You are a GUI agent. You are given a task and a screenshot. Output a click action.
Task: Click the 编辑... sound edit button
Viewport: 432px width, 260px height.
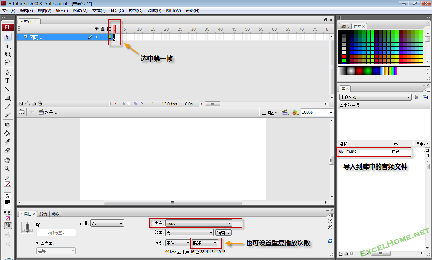tap(223, 233)
